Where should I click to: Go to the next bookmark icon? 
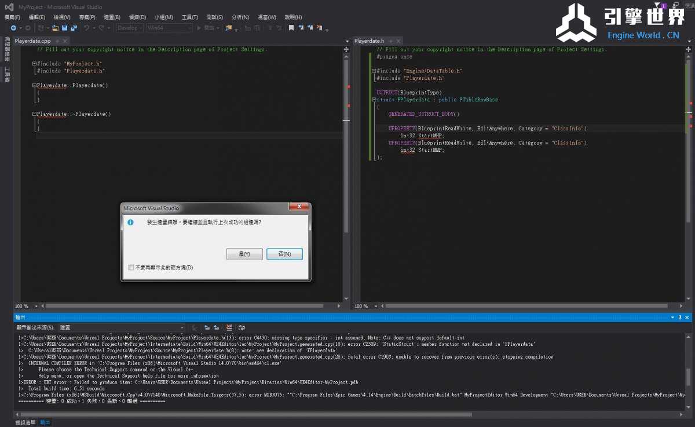click(310, 28)
